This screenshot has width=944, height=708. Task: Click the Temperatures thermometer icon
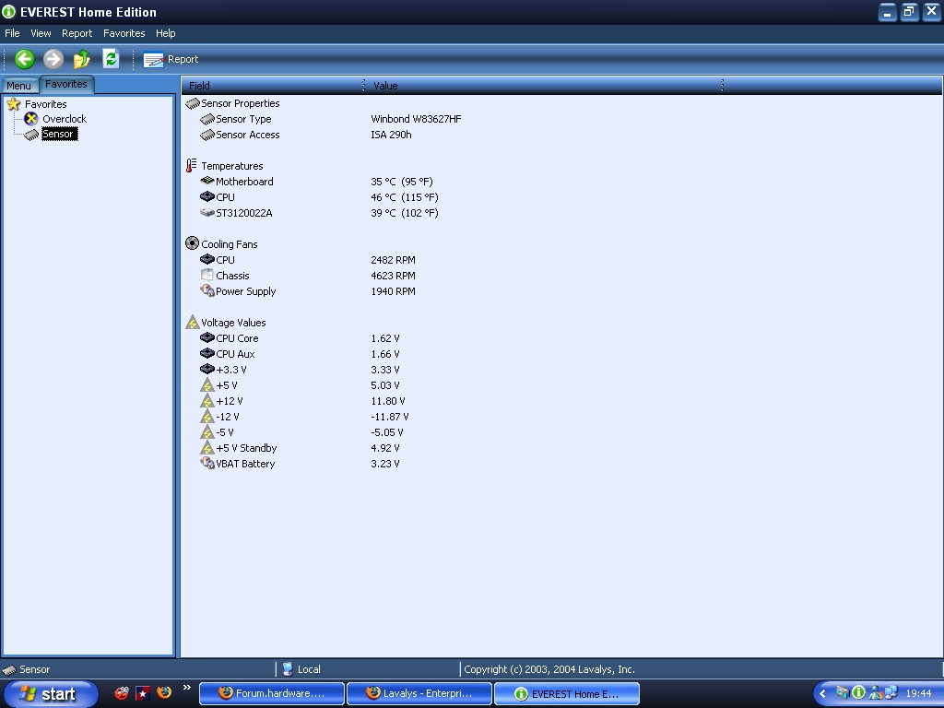[192, 166]
